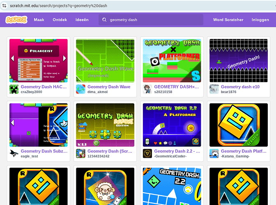Open bear1876 author profile link
The height and width of the screenshot is (205, 276).
(229, 92)
